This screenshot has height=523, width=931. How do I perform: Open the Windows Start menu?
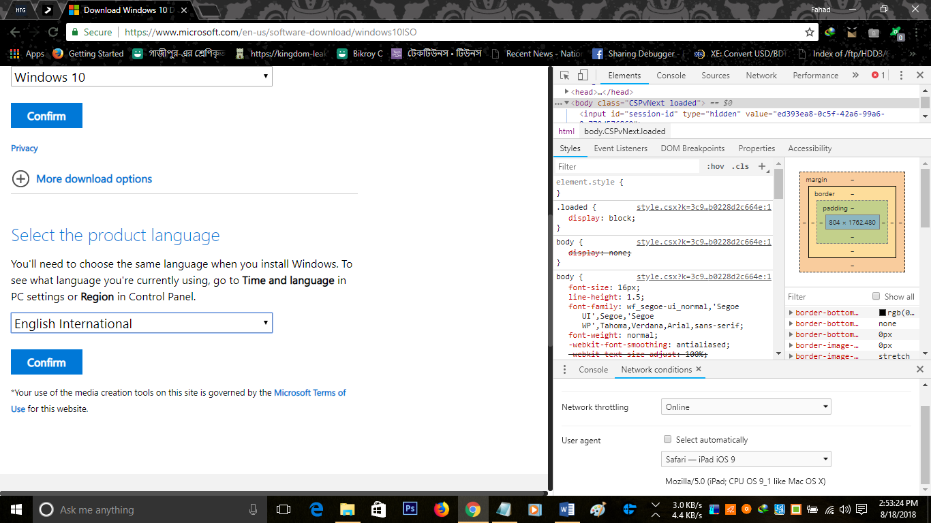(x=16, y=509)
